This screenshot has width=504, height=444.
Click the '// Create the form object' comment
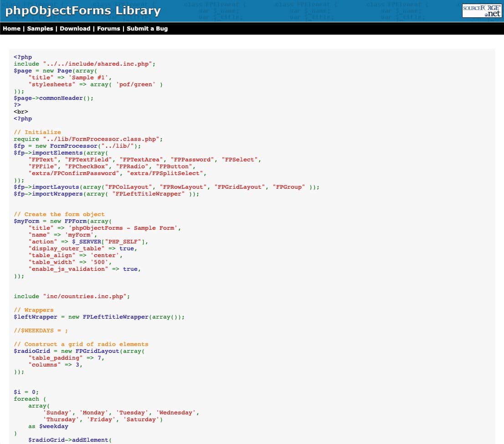59,214
